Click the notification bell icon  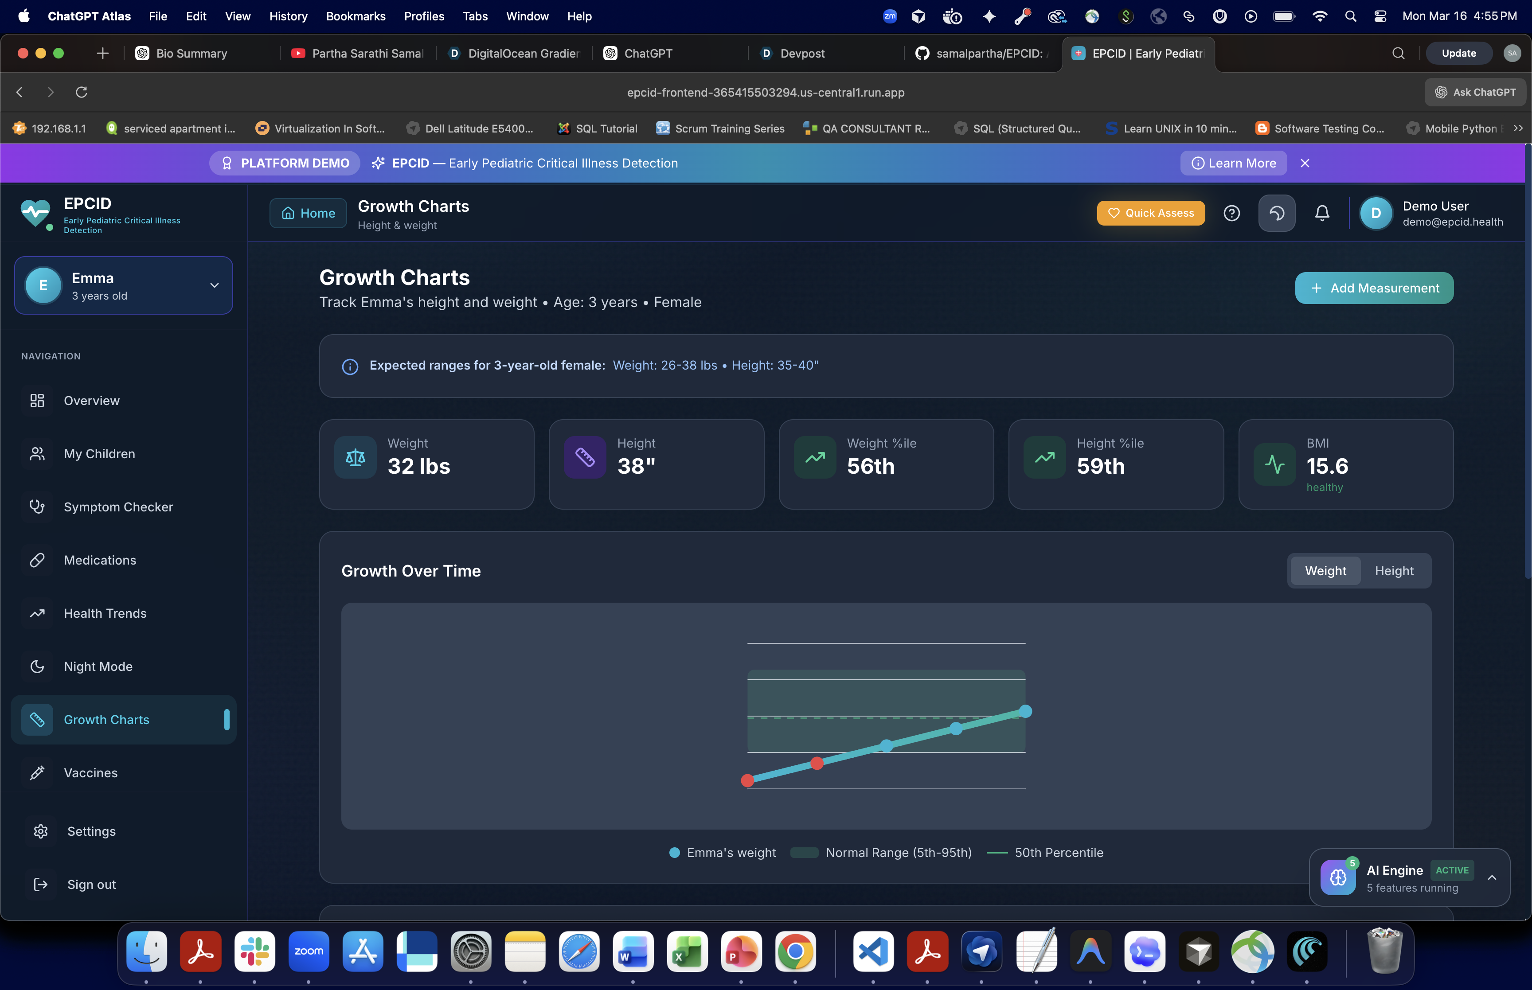coord(1322,213)
